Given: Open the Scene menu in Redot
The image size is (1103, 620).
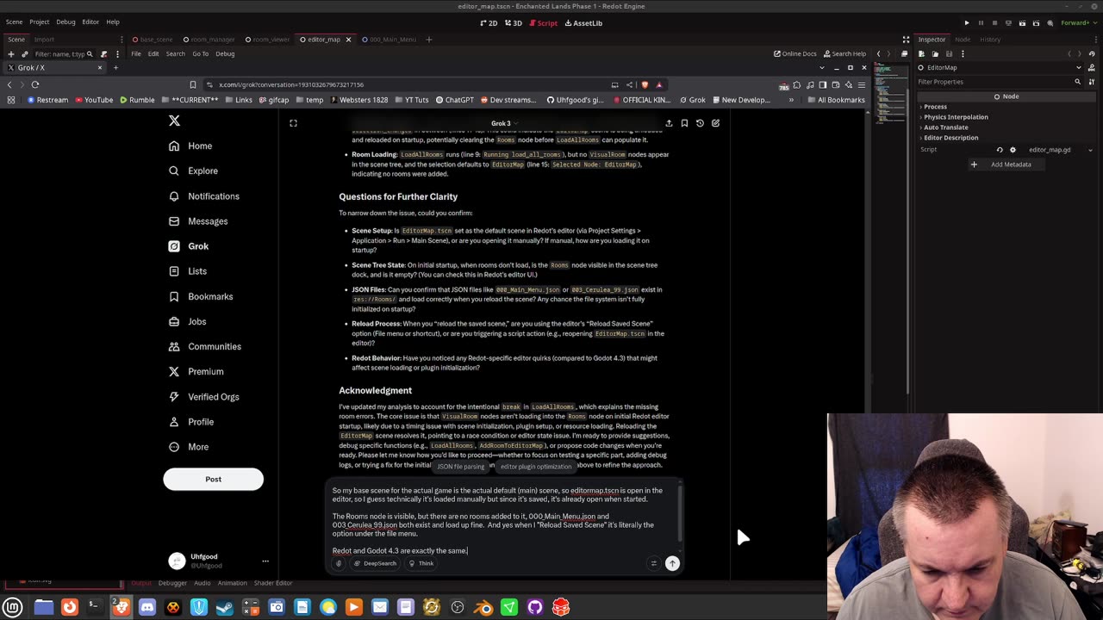Looking at the screenshot, I should (15, 22).
